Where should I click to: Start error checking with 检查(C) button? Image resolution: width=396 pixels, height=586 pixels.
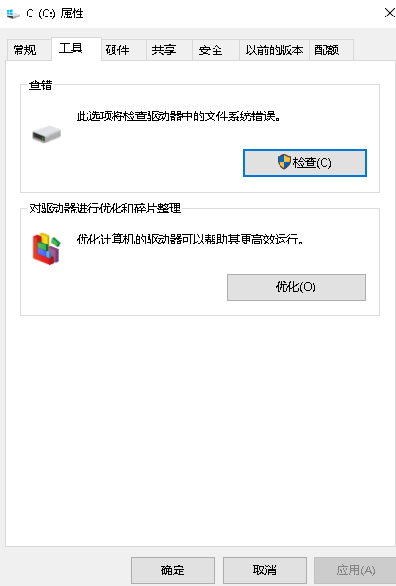coord(305,163)
